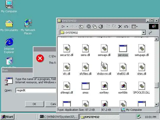The height and width of the screenshot is (120, 160).
Task: Click the Run dialog title bar
Action: pyautogui.click(x=17, y=70)
